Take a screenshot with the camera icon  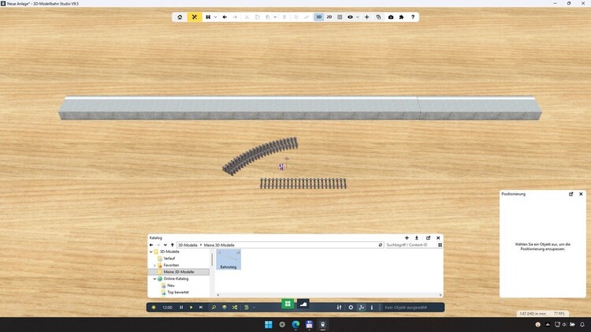coord(391,17)
